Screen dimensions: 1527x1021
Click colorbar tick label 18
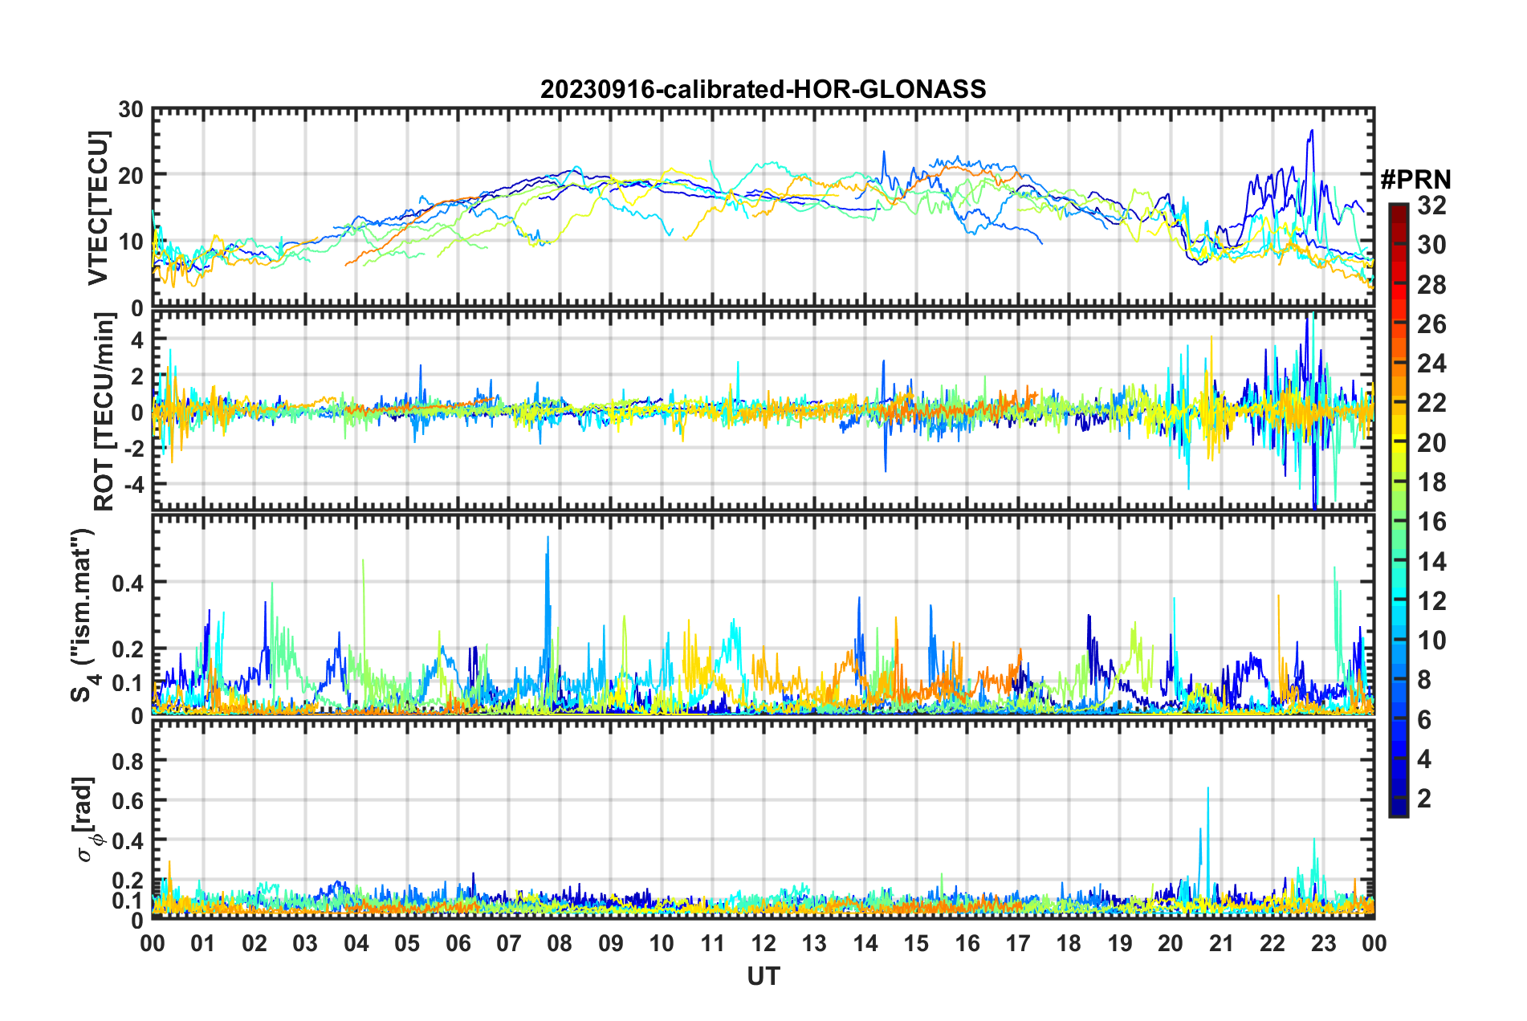[x=1431, y=482]
